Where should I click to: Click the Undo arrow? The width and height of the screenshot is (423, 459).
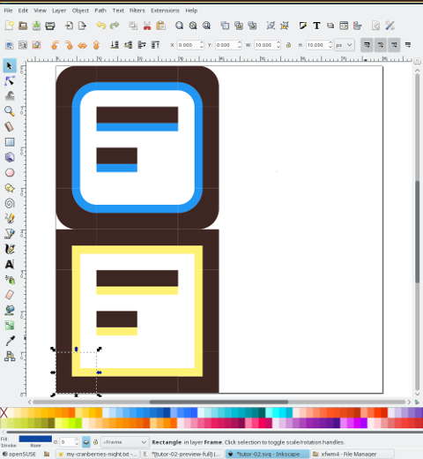101,26
